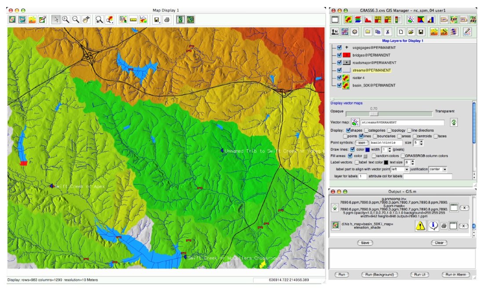Image resolution: width=481 pixels, height=290 pixels.
Task: Click the add raster legend icon
Action: tap(398, 19)
